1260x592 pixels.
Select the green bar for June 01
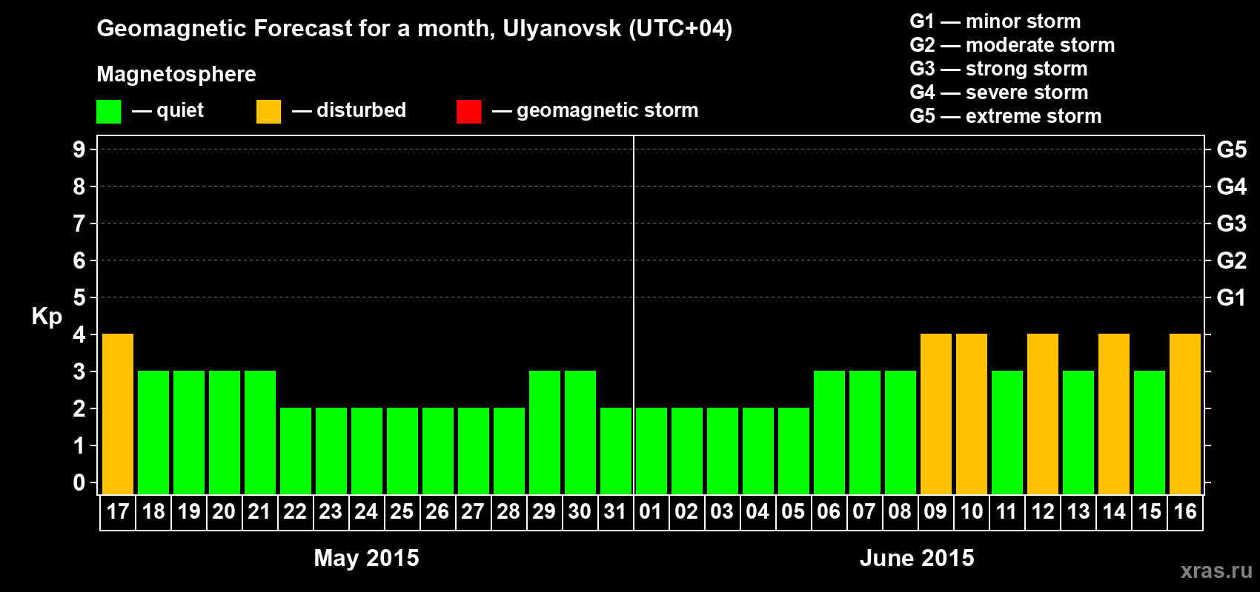(x=651, y=451)
